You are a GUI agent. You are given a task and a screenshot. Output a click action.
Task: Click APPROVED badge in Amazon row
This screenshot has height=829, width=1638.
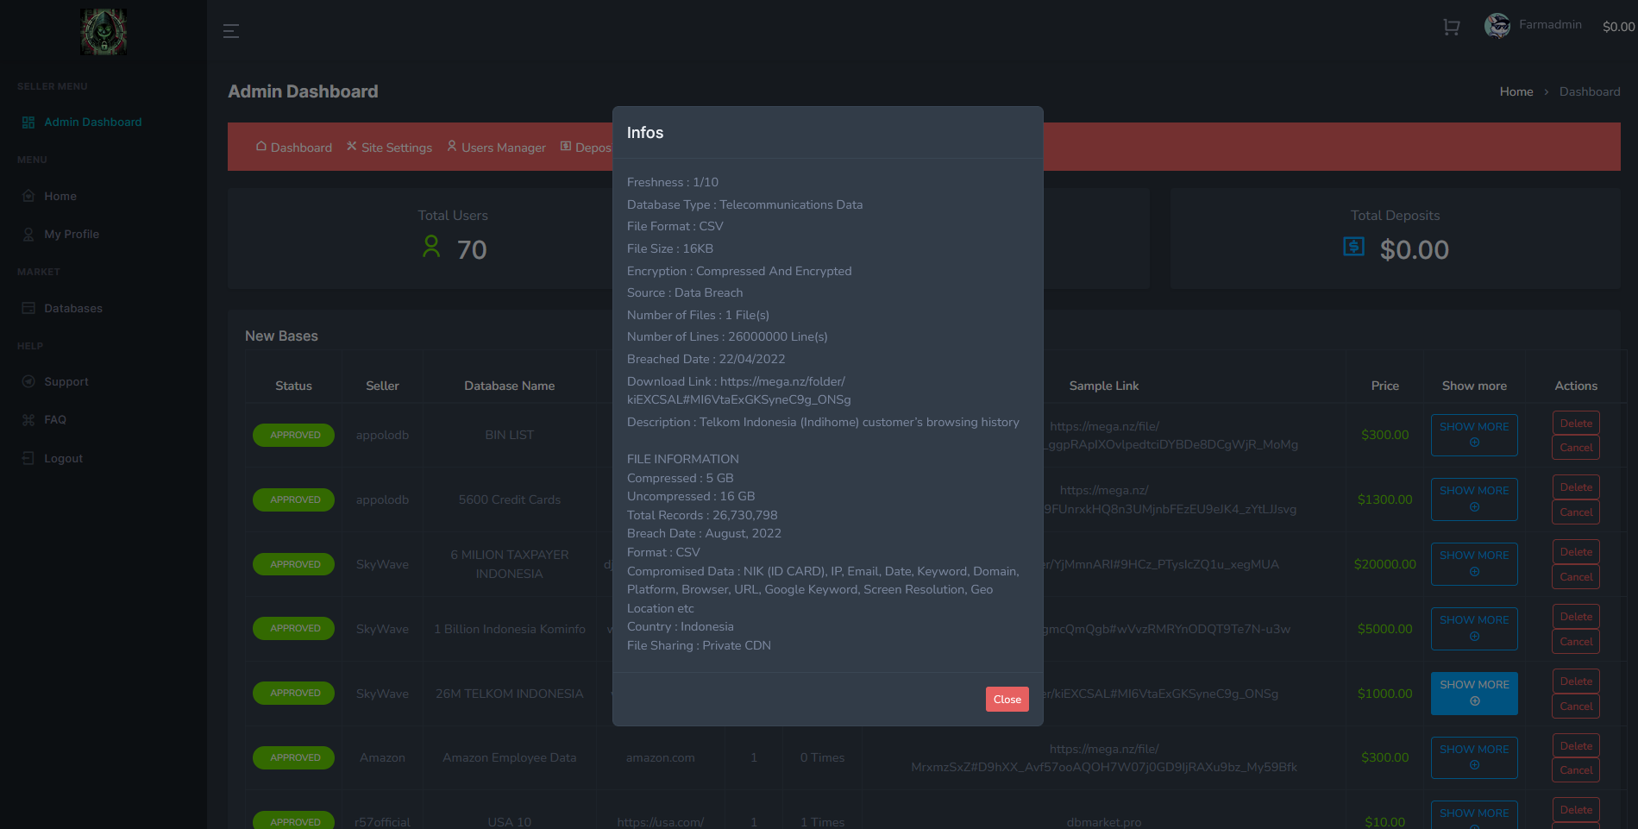(x=294, y=757)
